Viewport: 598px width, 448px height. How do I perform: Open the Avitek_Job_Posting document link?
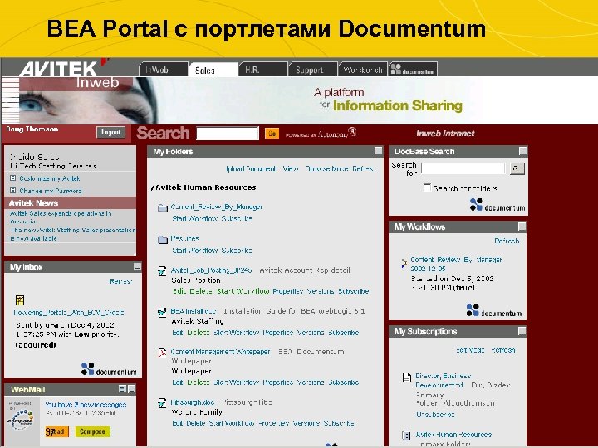tap(211, 270)
